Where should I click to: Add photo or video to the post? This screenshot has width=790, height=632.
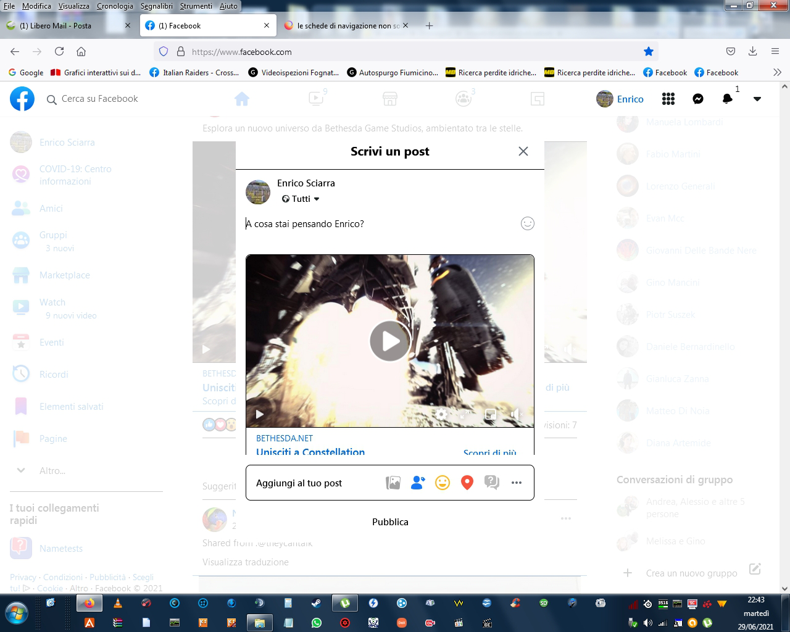click(393, 483)
